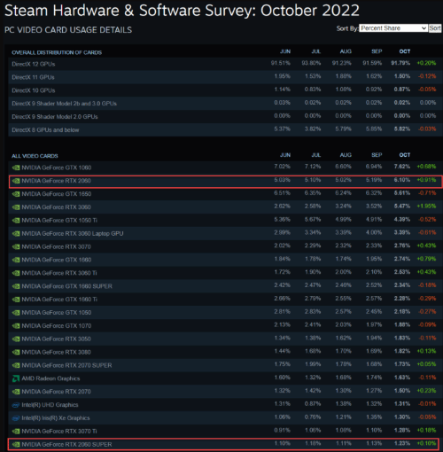Click the OCT column header in video cards
This screenshot has height=452, width=443.
(x=405, y=155)
